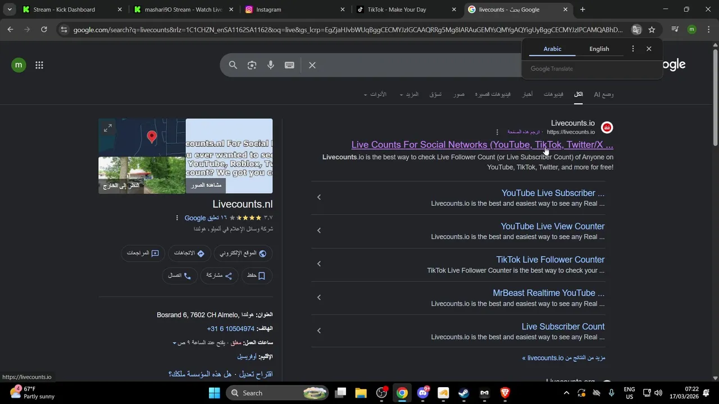The height and width of the screenshot is (404, 719).
Task: Open MrBeast Realtime YouTube sitelink
Action: (x=549, y=293)
